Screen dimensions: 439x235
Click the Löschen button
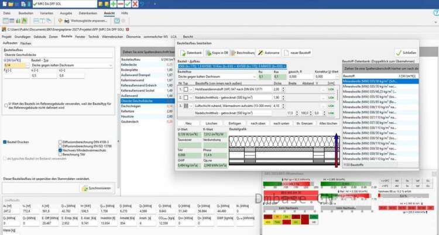pyautogui.click(x=211, y=123)
